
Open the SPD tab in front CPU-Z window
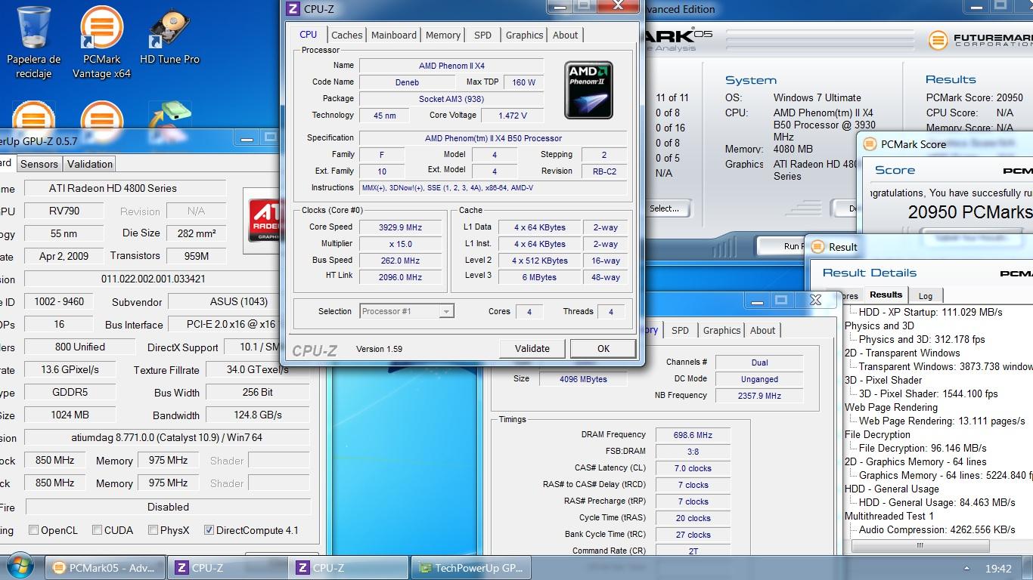click(482, 35)
